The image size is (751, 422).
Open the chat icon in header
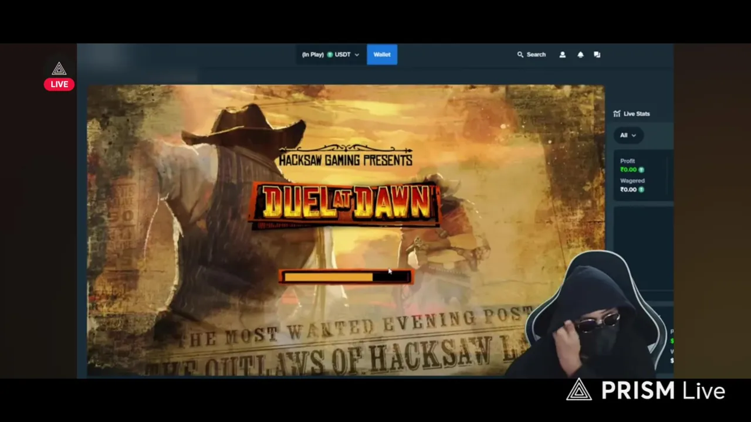click(x=597, y=55)
